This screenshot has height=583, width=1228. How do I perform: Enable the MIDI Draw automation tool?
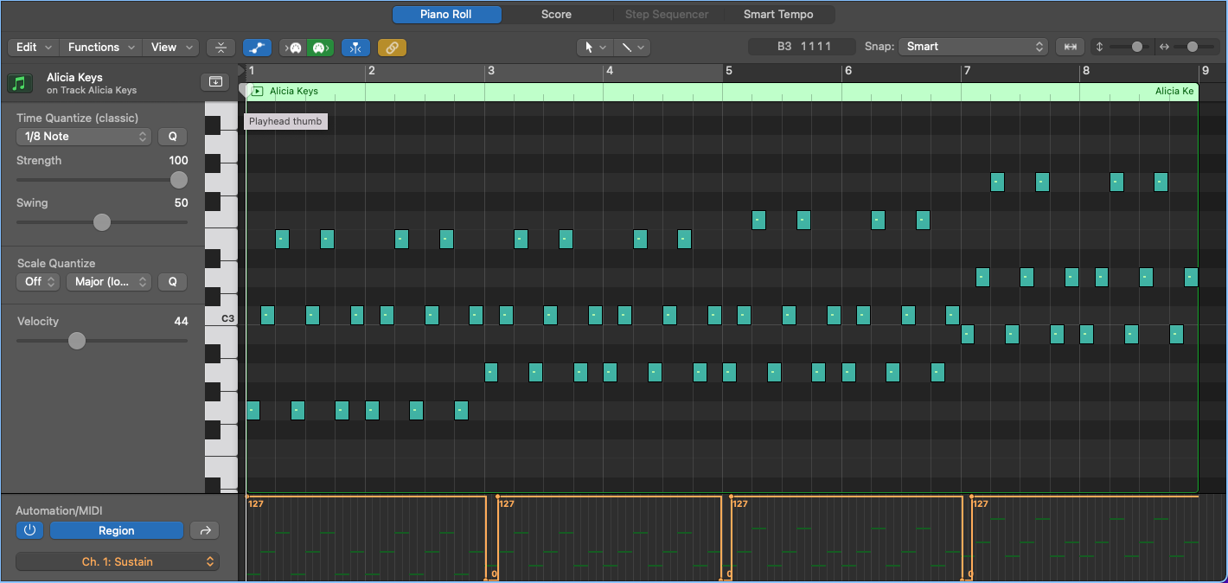257,48
